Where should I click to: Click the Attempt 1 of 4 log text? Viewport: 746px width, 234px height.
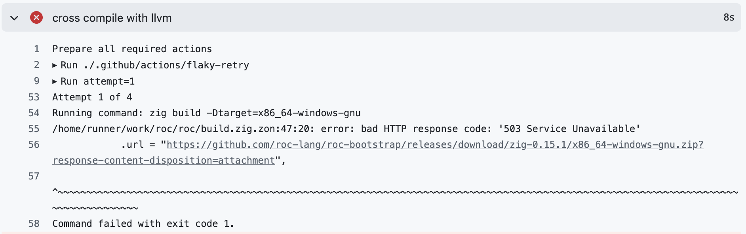92,97
